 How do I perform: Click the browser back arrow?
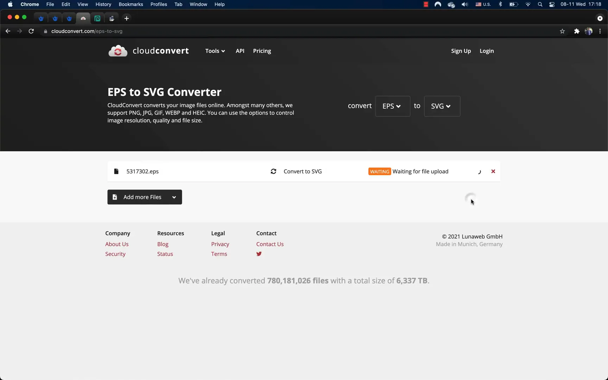click(8, 31)
